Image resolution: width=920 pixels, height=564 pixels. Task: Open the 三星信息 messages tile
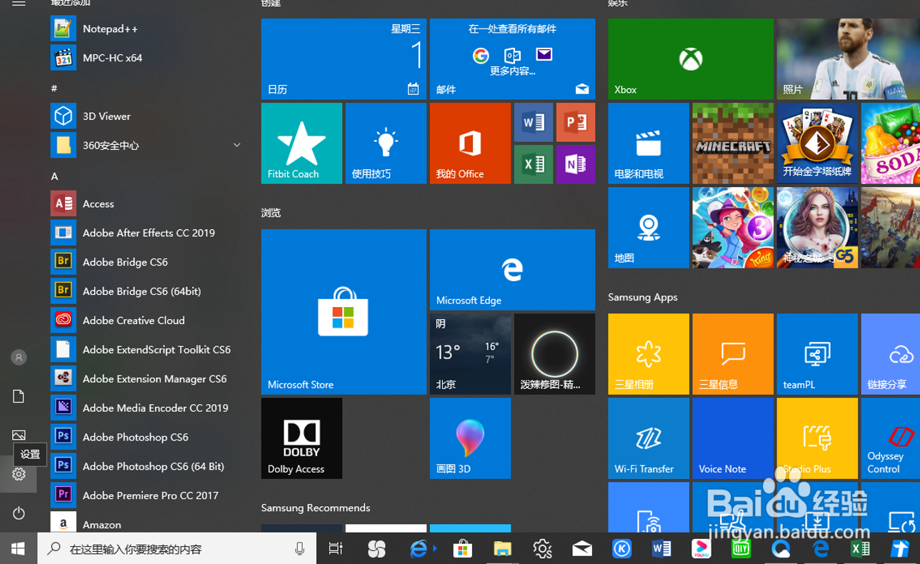(x=733, y=353)
